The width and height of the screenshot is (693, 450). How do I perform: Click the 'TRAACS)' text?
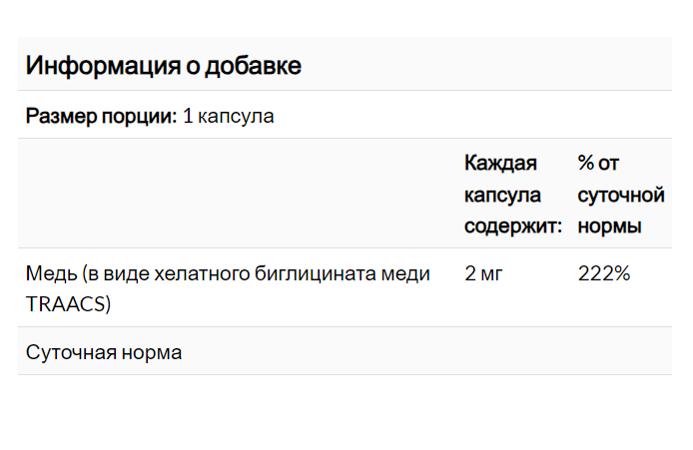click(x=68, y=304)
